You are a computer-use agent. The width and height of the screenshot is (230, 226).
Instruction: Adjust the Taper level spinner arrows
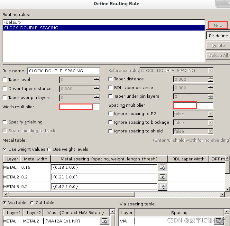pyautogui.click(x=97, y=80)
